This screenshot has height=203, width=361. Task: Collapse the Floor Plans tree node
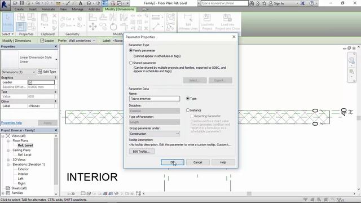click(x=8, y=140)
